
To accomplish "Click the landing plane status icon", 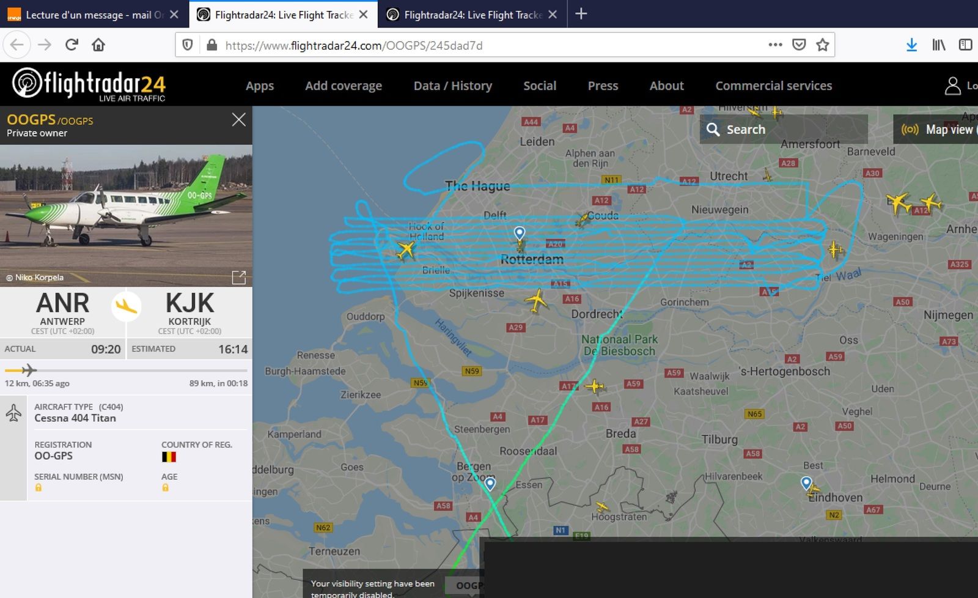I will (x=126, y=306).
